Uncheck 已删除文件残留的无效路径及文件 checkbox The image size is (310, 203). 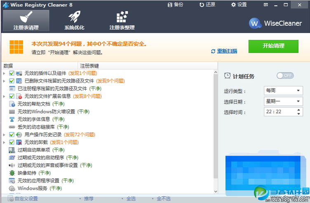(12, 81)
